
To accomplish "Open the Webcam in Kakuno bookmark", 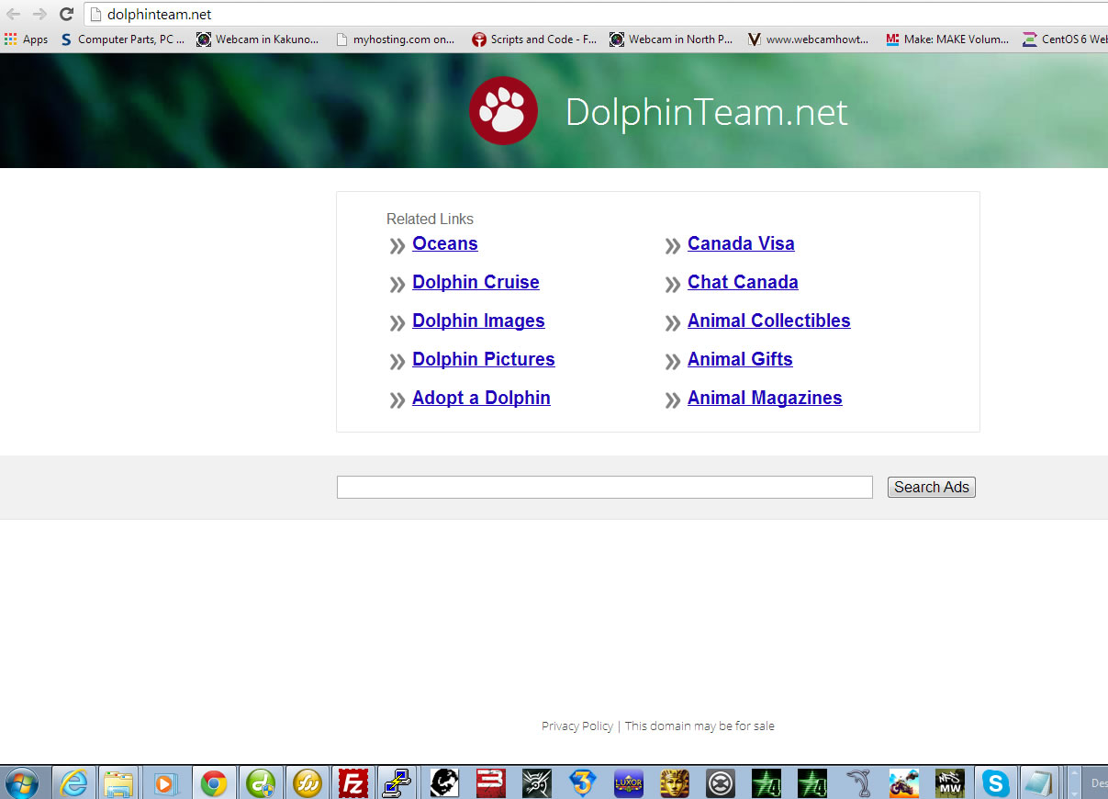I will point(258,39).
